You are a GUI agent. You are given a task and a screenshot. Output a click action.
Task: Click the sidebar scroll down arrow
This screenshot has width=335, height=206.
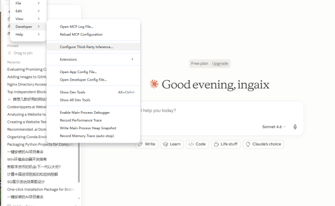click(x=79, y=199)
